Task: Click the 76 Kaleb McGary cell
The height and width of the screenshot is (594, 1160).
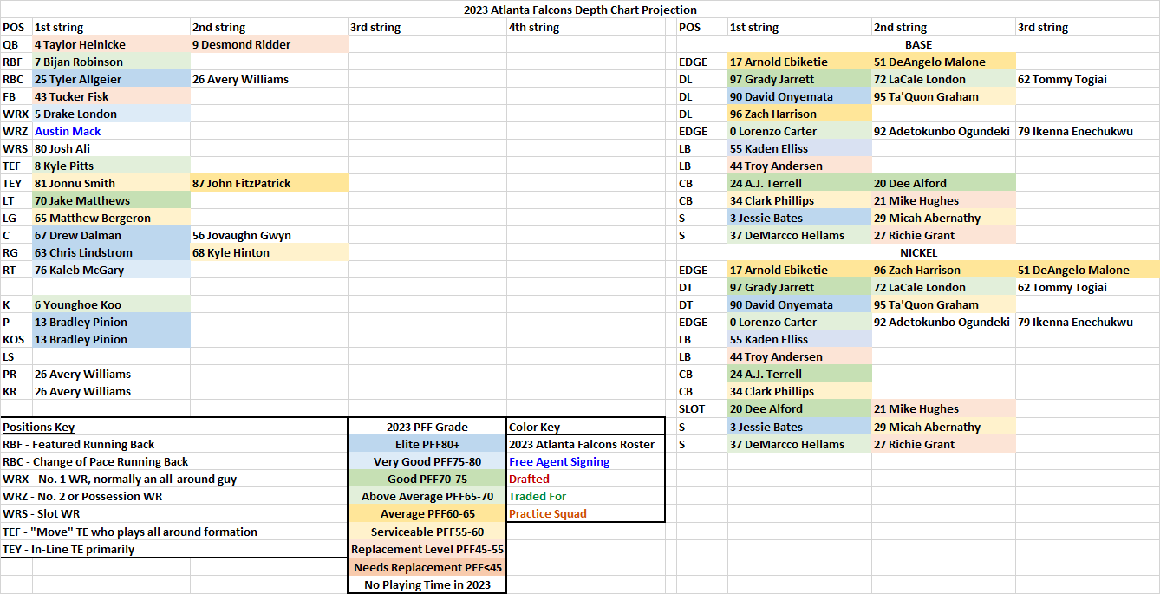Action: pyautogui.click(x=111, y=270)
